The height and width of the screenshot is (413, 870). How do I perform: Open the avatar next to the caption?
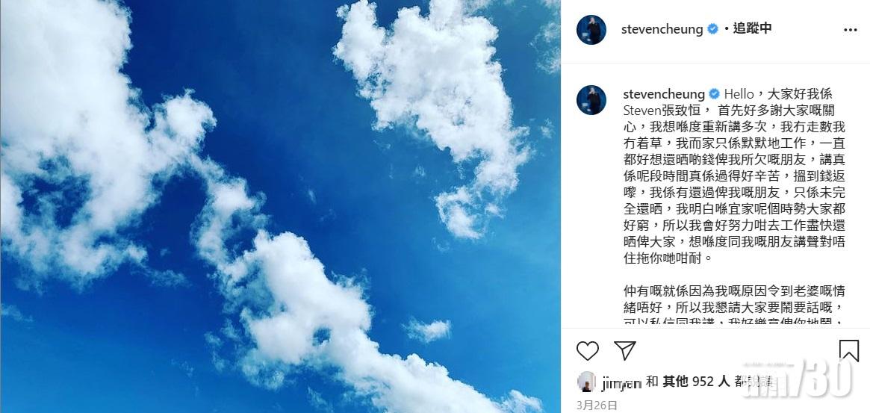pos(591,100)
